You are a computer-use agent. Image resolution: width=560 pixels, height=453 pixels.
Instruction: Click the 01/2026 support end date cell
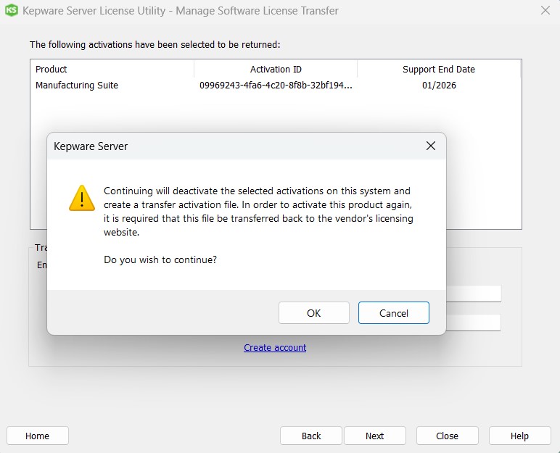(x=438, y=86)
